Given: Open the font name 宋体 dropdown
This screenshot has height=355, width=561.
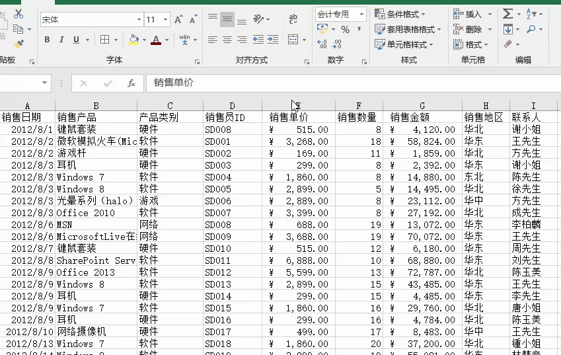Looking at the screenshot, I should click(139, 20).
